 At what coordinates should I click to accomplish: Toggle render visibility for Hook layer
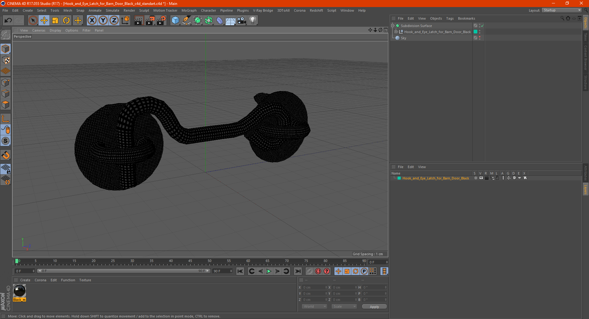(x=487, y=178)
